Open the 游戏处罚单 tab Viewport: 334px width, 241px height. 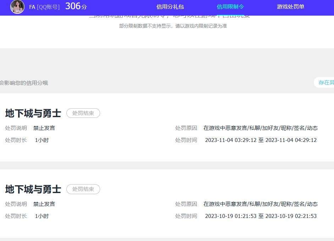[x=291, y=7]
